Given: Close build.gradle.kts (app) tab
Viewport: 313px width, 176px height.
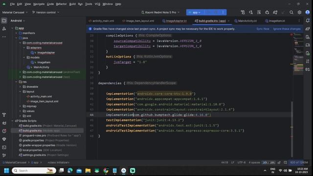Looking at the screenshot, I should coord(228,21).
